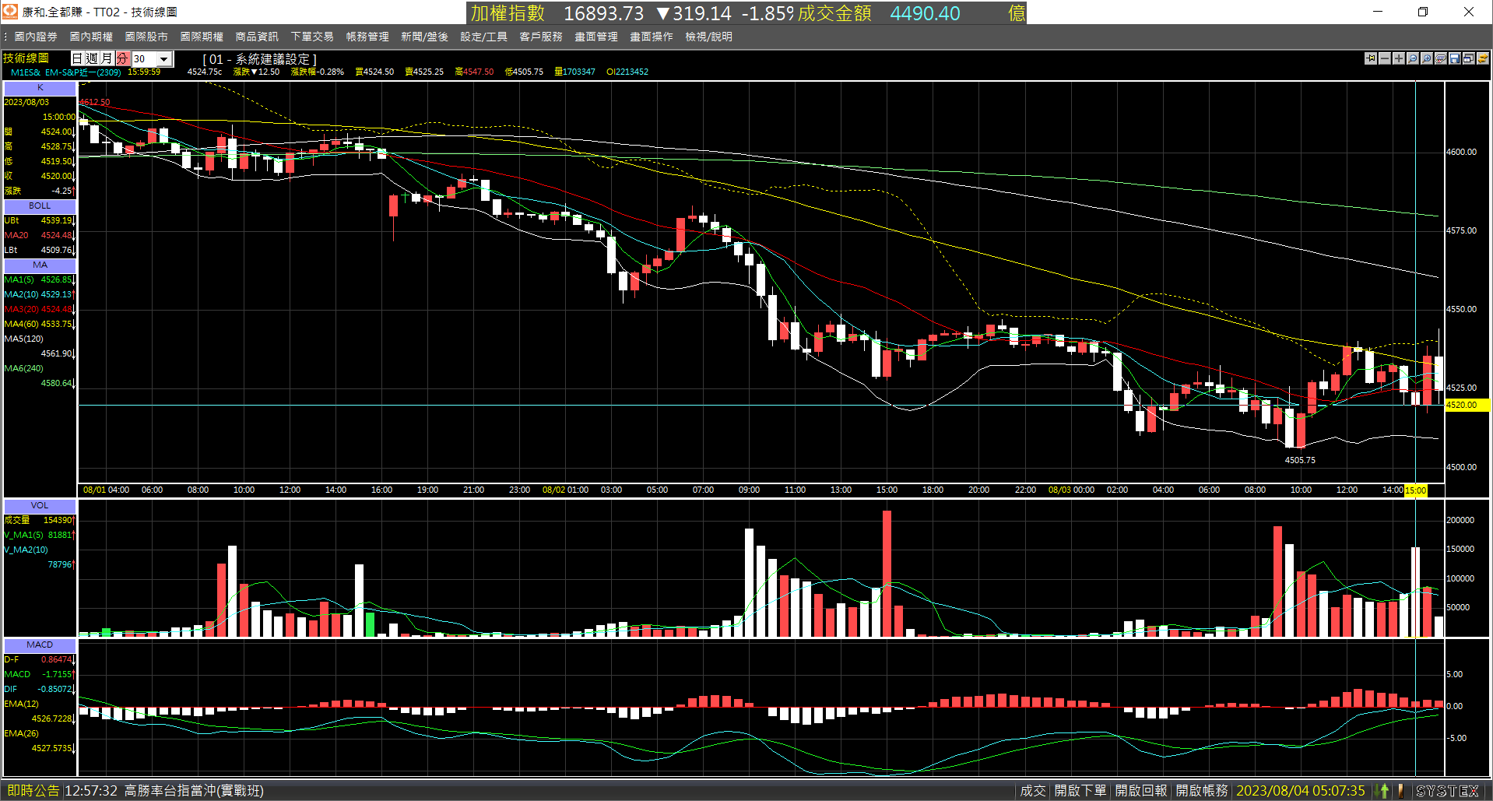Click the MACD indicator panel header
The width and height of the screenshot is (1493, 801).
click(x=40, y=645)
